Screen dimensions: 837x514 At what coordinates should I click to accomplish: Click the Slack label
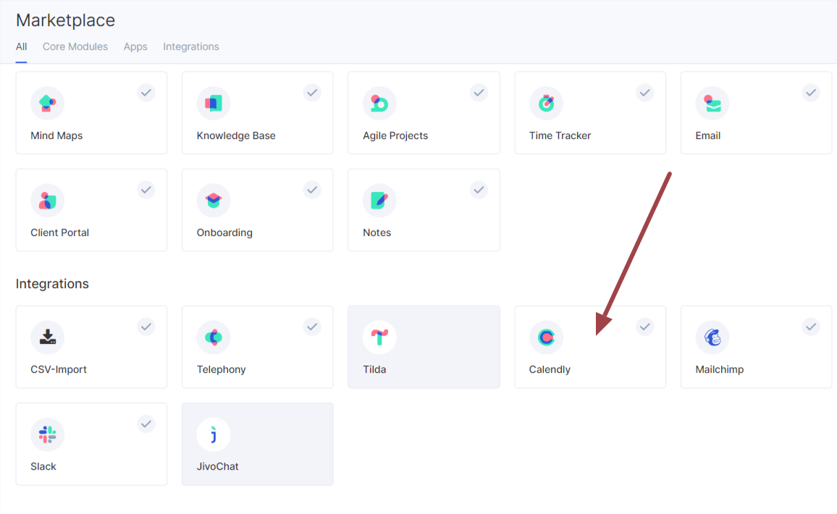coord(43,466)
